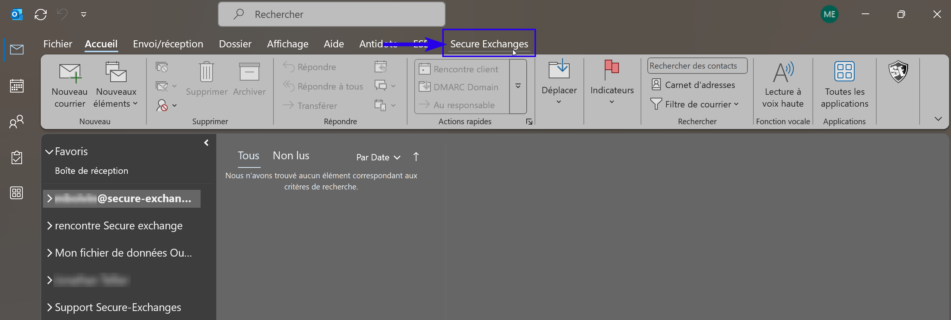Image resolution: width=951 pixels, height=320 pixels.
Task: Show the Tous messages filter
Action: 249,156
